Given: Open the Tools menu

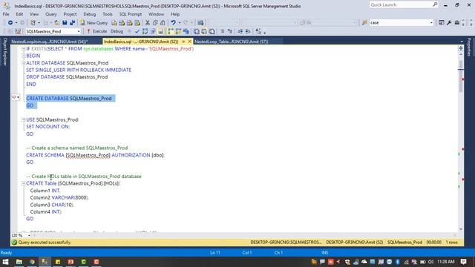Looking at the screenshot, I should pyautogui.click(x=107, y=14).
